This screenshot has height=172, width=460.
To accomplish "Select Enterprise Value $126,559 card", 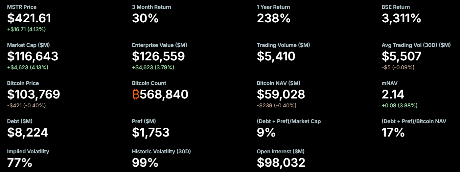I will (158, 56).
